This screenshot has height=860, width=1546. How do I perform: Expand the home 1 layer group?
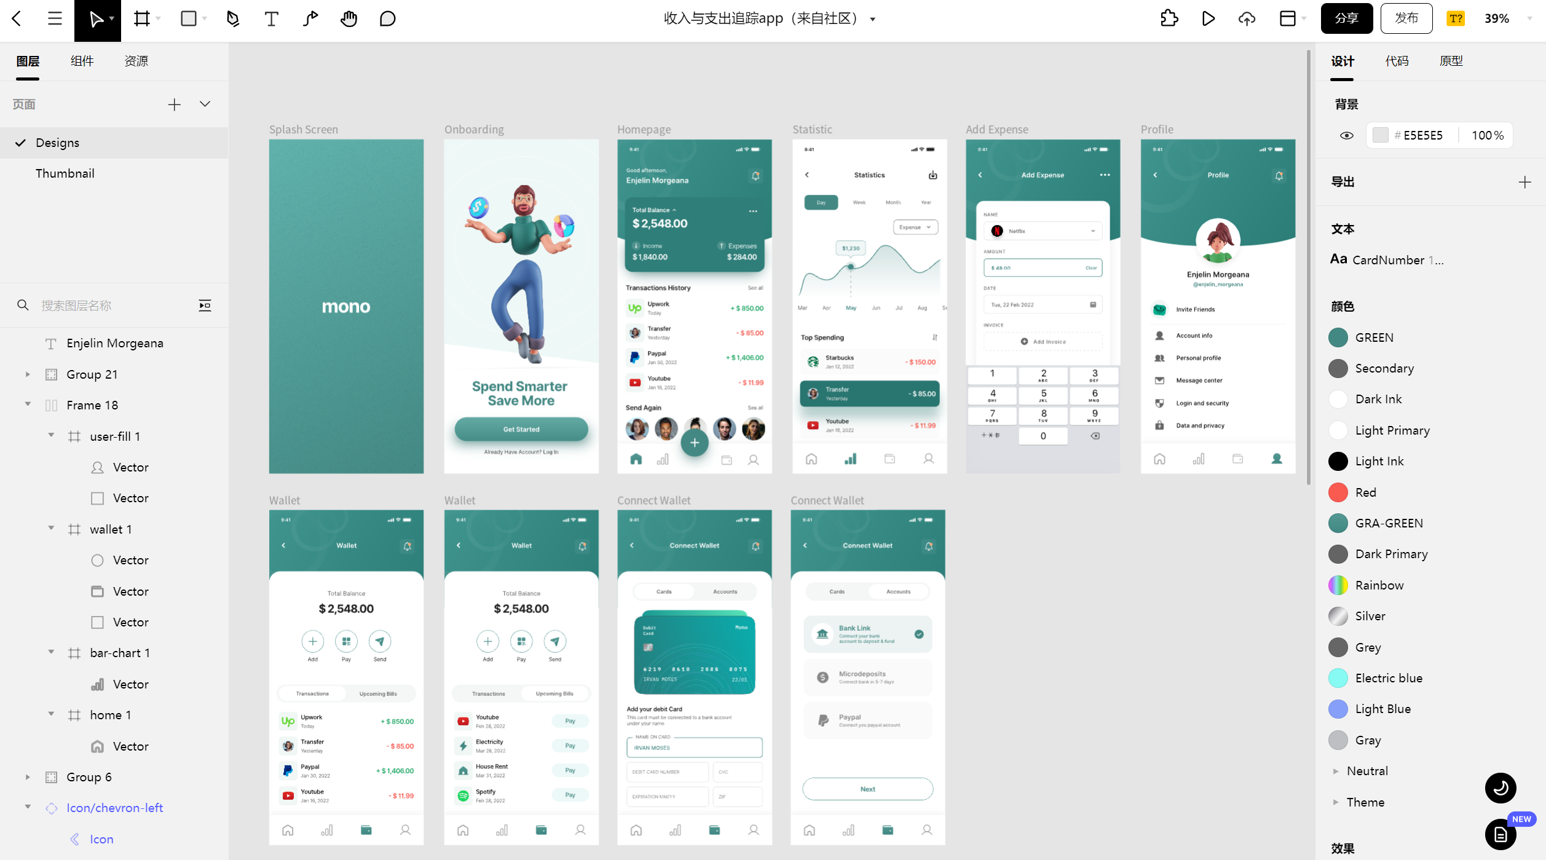[x=51, y=715]
